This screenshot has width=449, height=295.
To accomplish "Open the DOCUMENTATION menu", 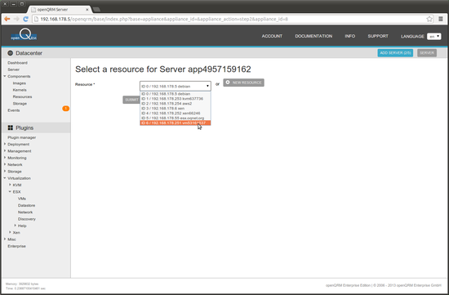I will coord(313,36).
